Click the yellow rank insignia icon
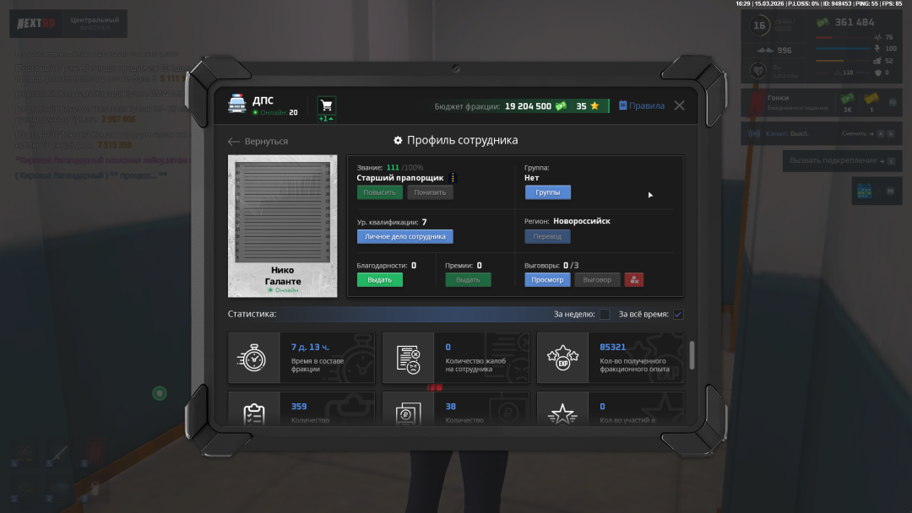The height and width of the screenshot is (513, 912). [x=453, y=178]
